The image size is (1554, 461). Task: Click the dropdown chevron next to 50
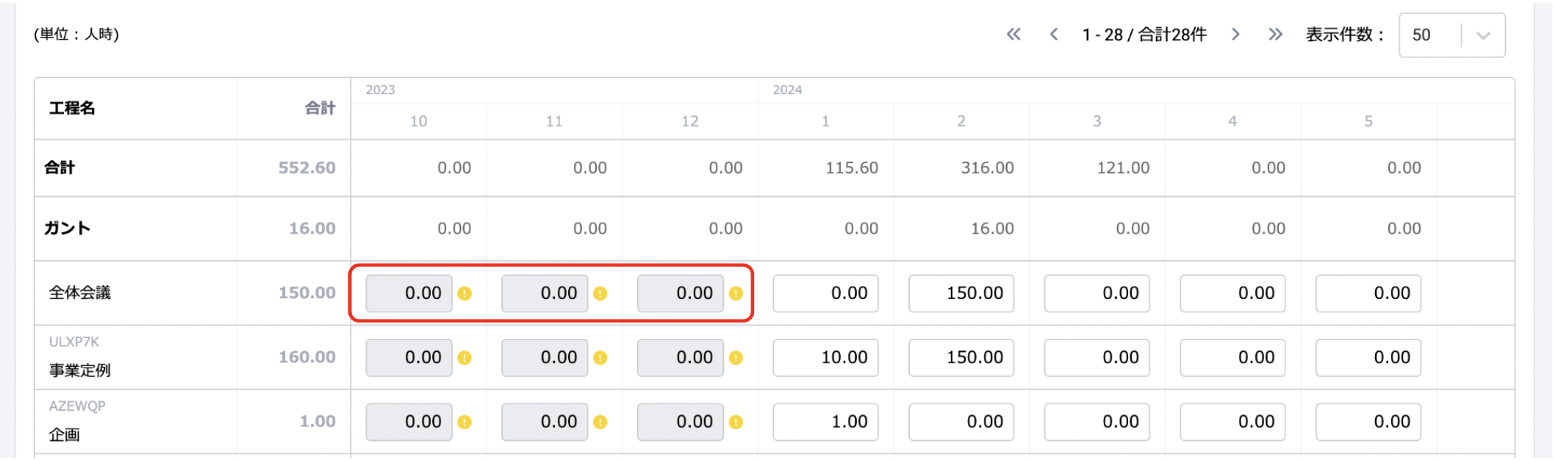(1483, 35)
